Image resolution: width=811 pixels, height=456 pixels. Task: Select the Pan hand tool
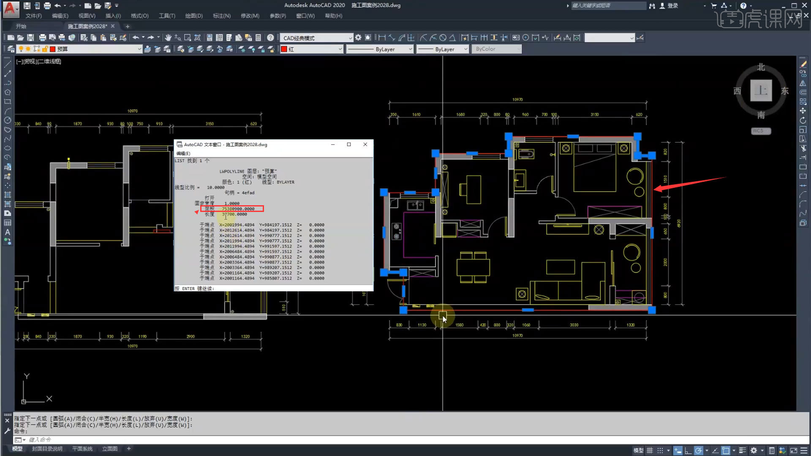(168, 38)
